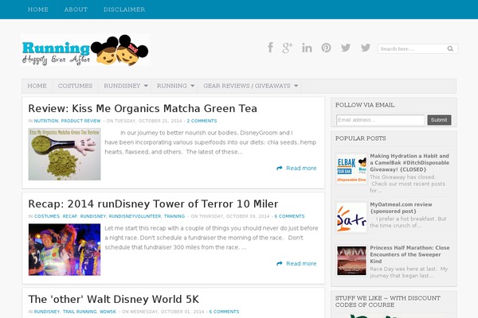Open the runDisney menu item
Viewport: 478px width, 318px height.
(x=122, y=86)
